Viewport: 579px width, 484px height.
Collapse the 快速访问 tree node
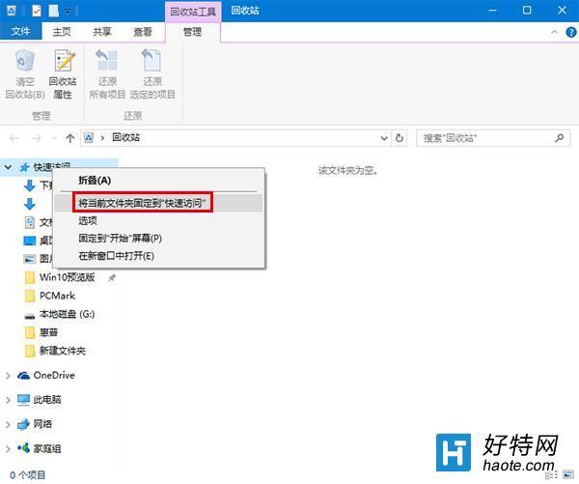(8, 167)
